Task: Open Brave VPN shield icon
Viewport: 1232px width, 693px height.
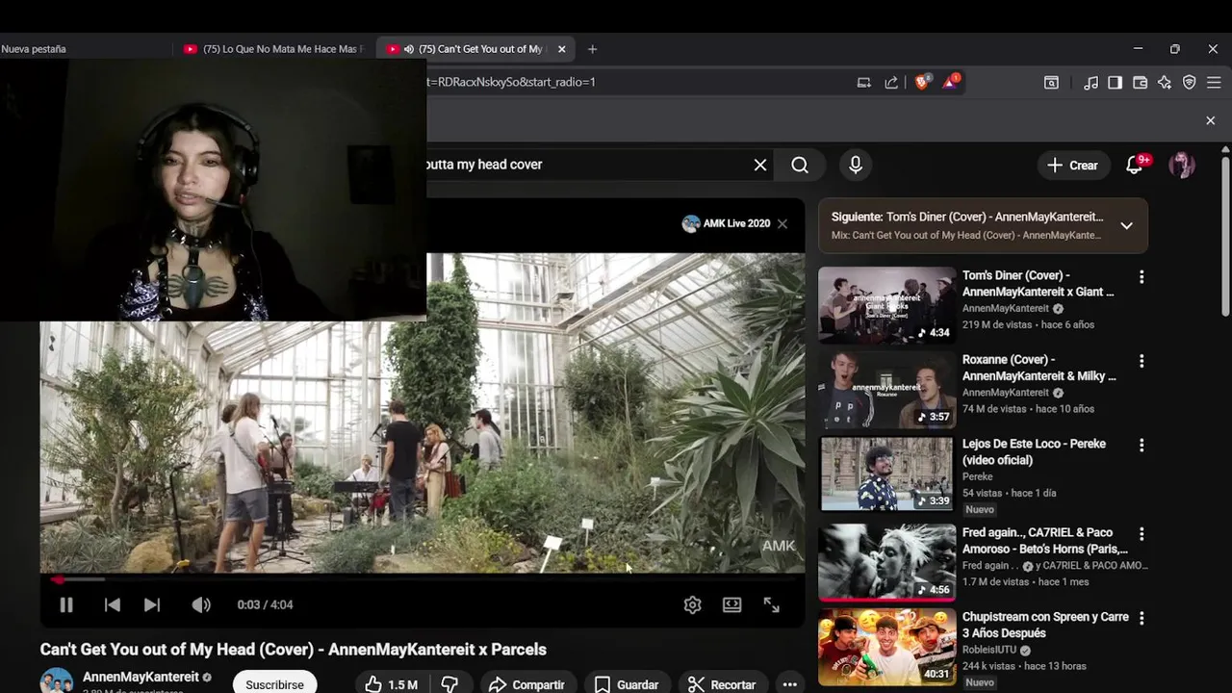Action: click(1190, 83)
